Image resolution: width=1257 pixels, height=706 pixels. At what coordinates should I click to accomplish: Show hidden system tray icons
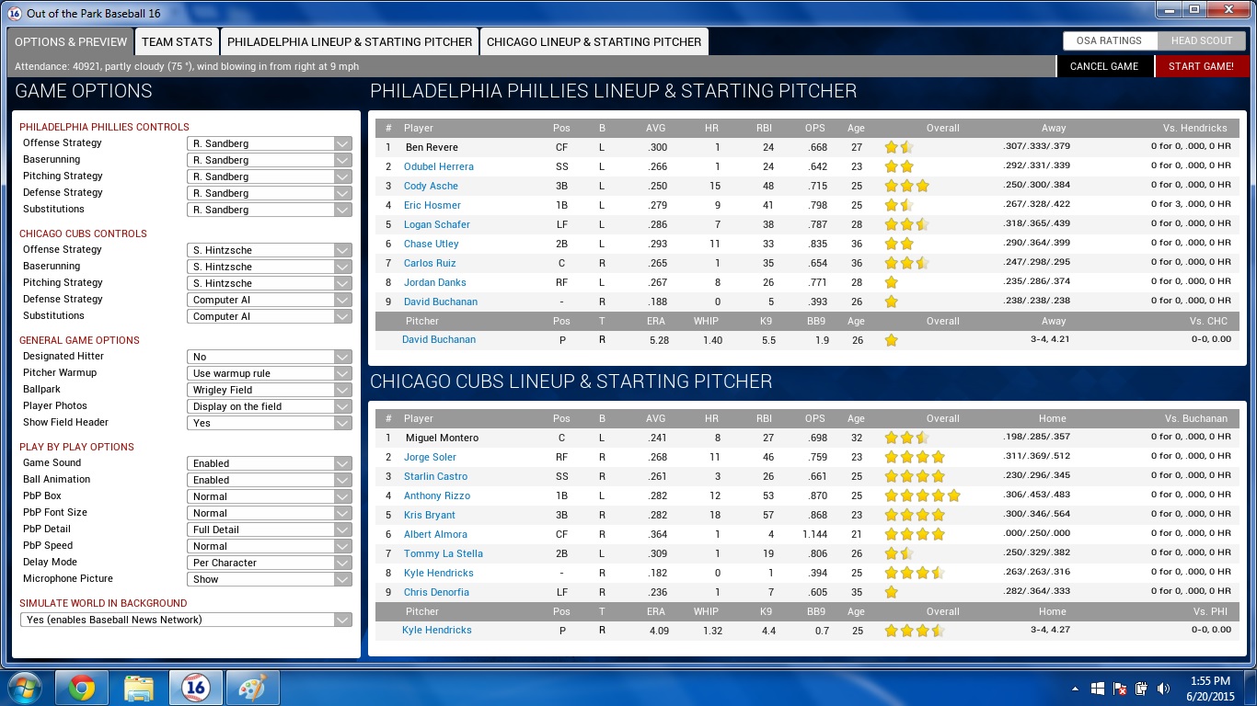1075,689
